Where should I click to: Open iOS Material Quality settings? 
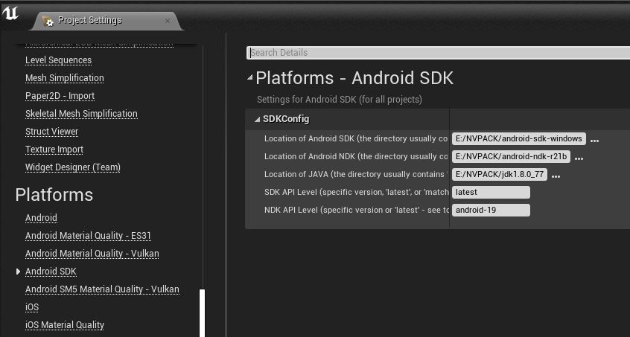[x=65, y=325]
